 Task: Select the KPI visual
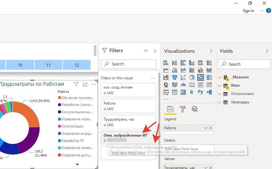point(209,85)
